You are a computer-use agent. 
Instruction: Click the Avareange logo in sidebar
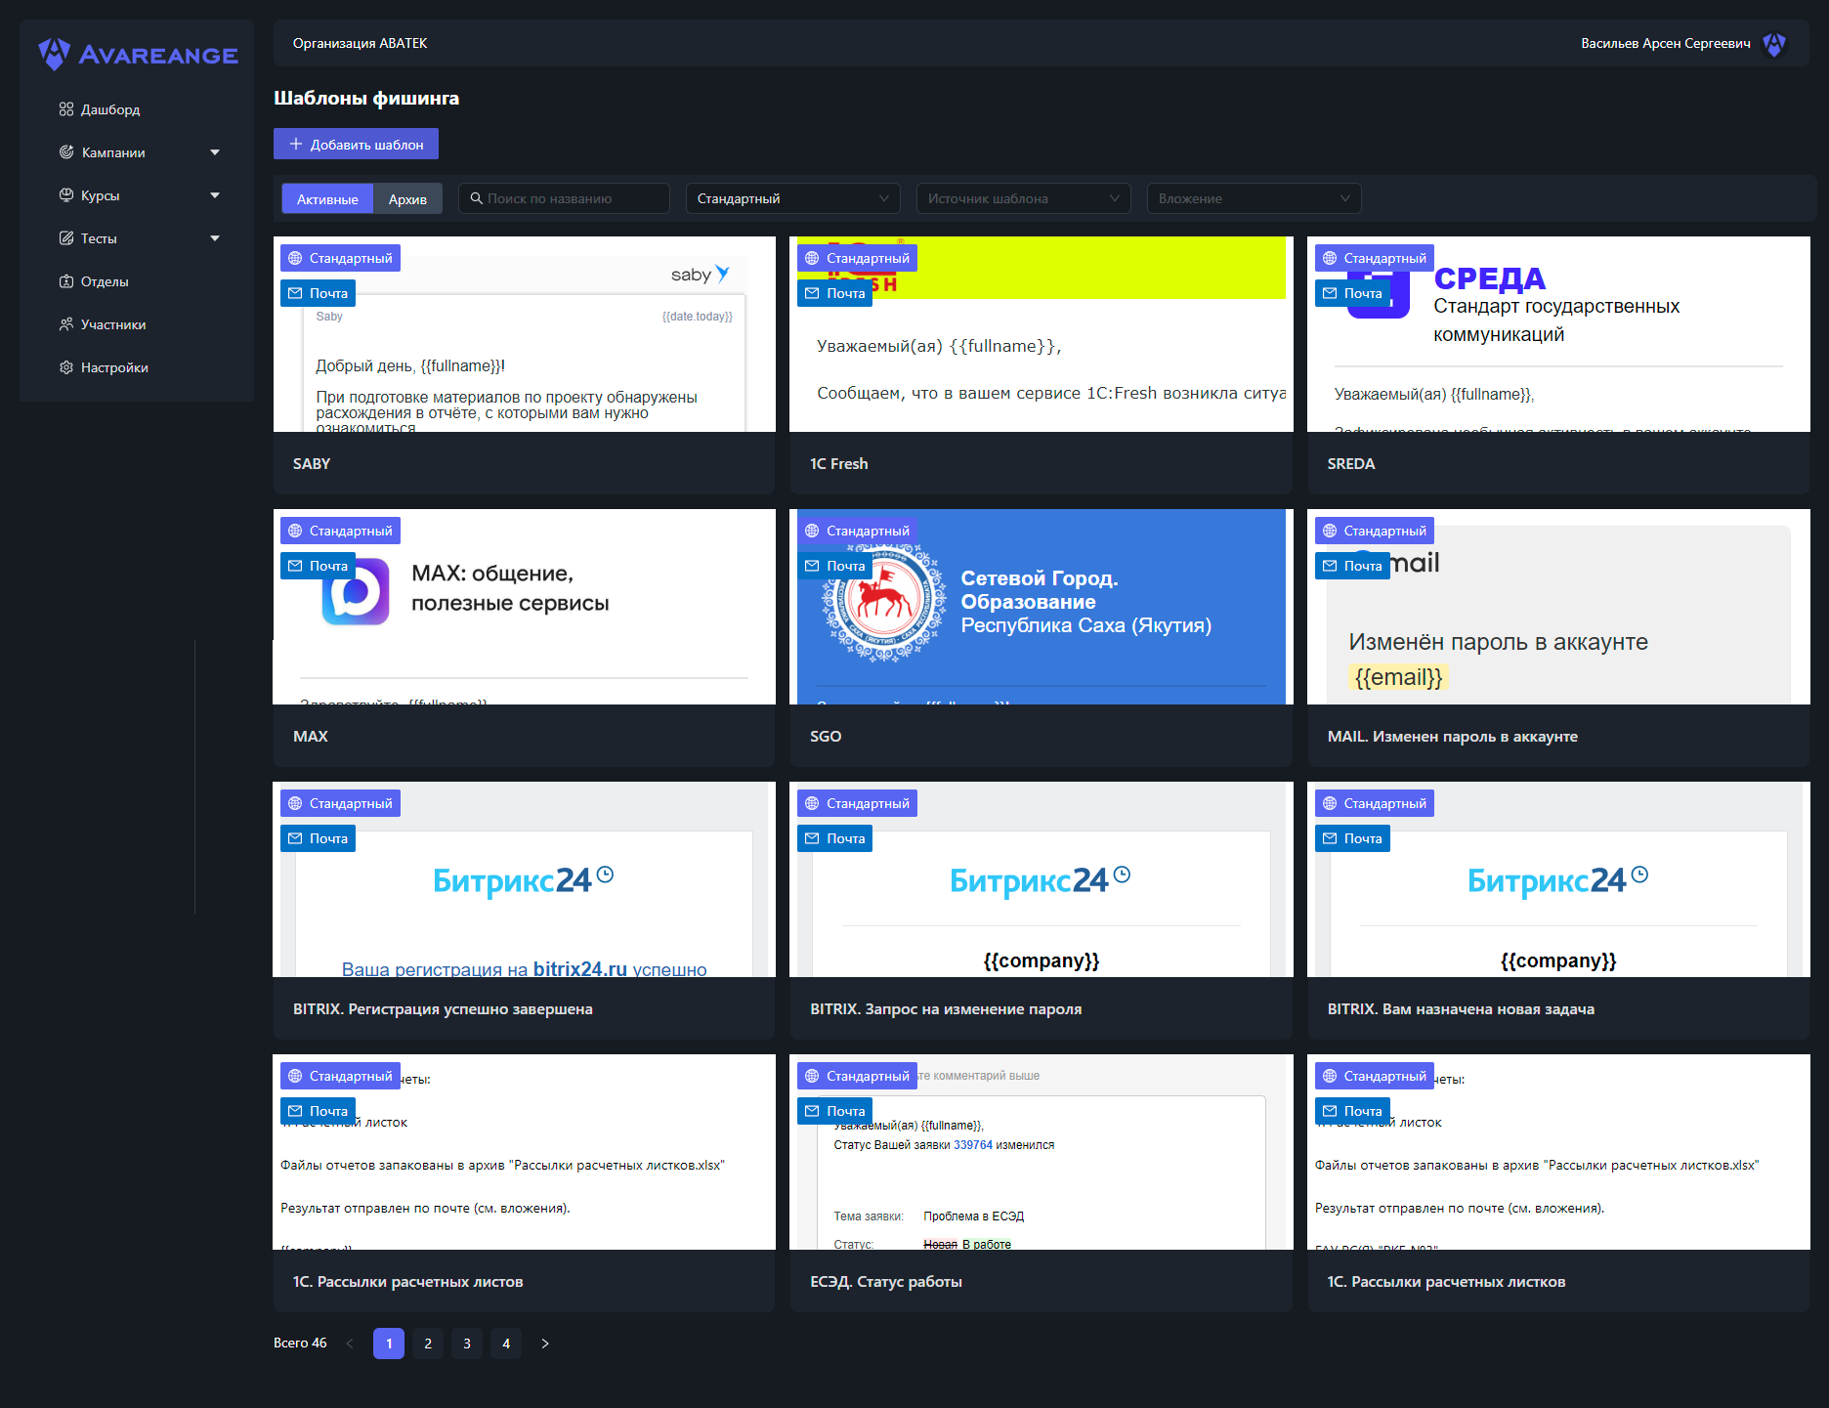138,55
